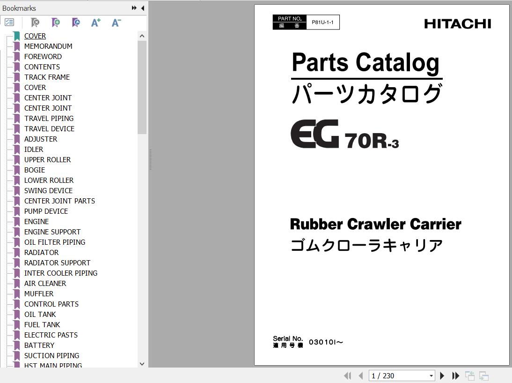Click the bookmarks scrollbar up arrow
The width and height of the screenshot is (512, 383).
coord(142,36)
